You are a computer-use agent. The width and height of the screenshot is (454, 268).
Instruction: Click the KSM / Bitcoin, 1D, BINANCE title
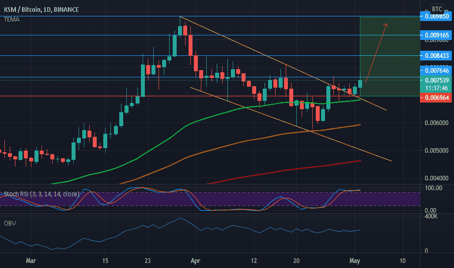(41, 10)
